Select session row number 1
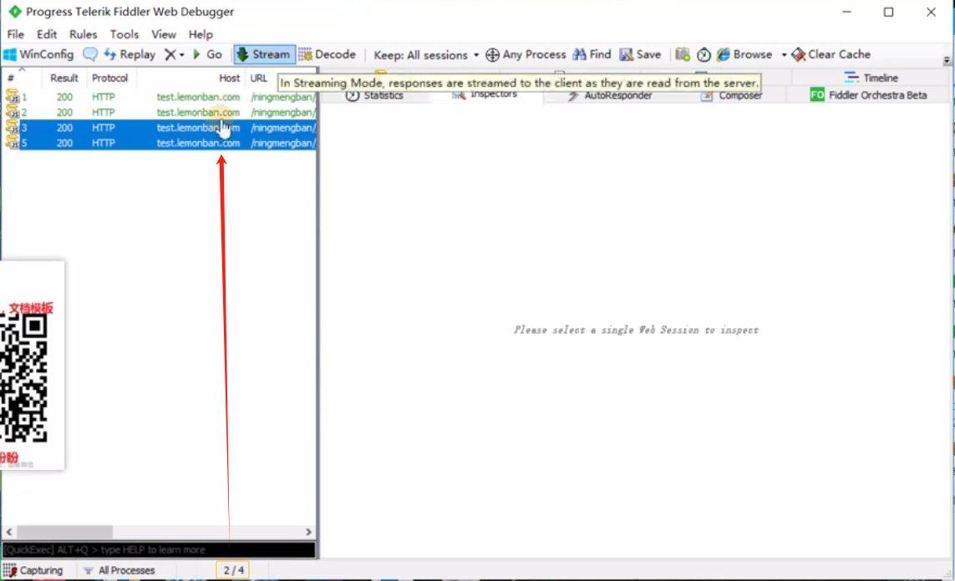 [x=160, y=97]
